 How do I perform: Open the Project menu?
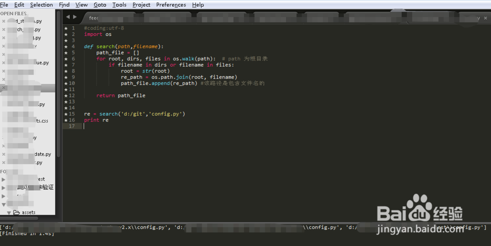point(141,5)
